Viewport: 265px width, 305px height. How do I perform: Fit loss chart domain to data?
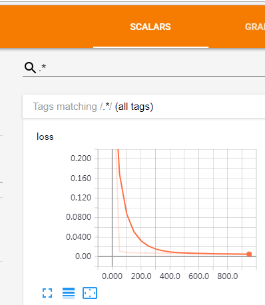point(90,293)
